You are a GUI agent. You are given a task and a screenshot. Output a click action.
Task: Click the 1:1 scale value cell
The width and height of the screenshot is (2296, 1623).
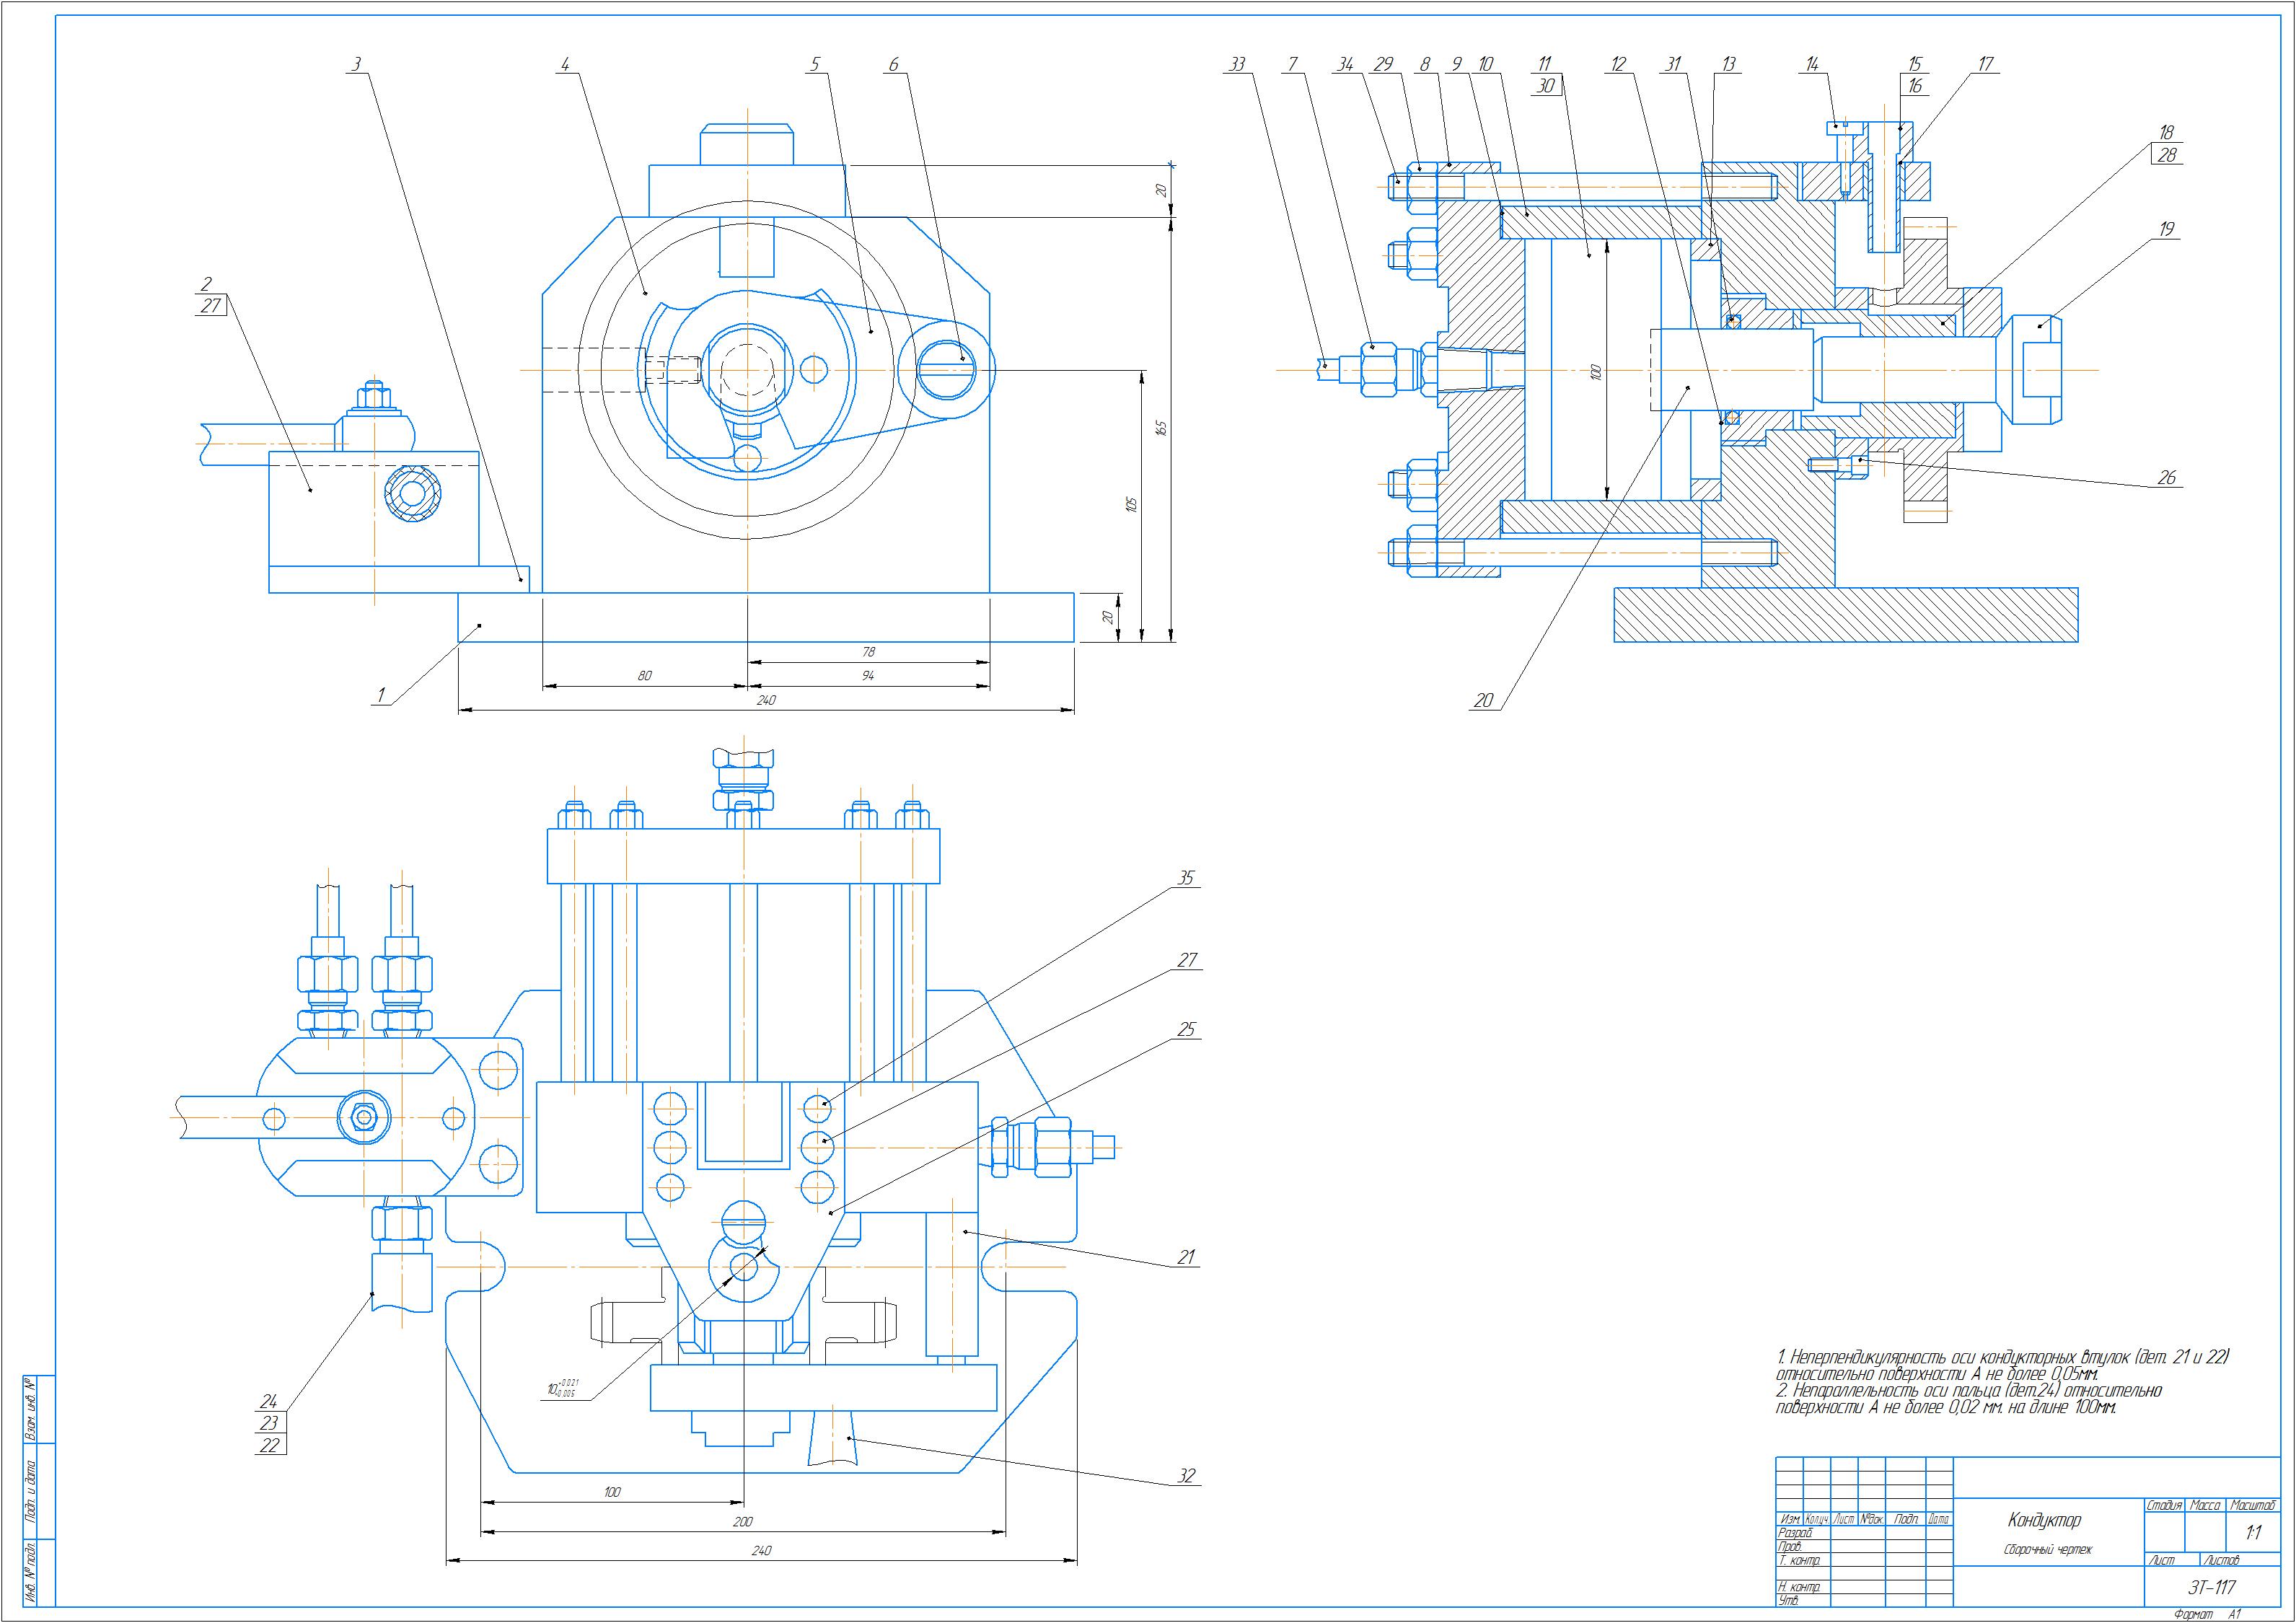click(x=2253, y=1533)
